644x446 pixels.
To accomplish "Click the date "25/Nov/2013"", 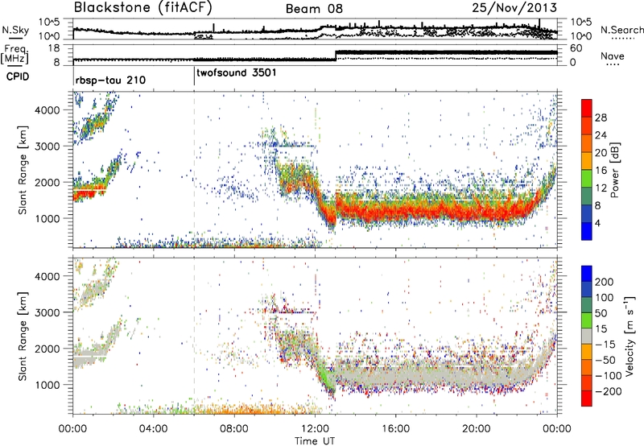I will pyautogui.click(x=514, y=7).
